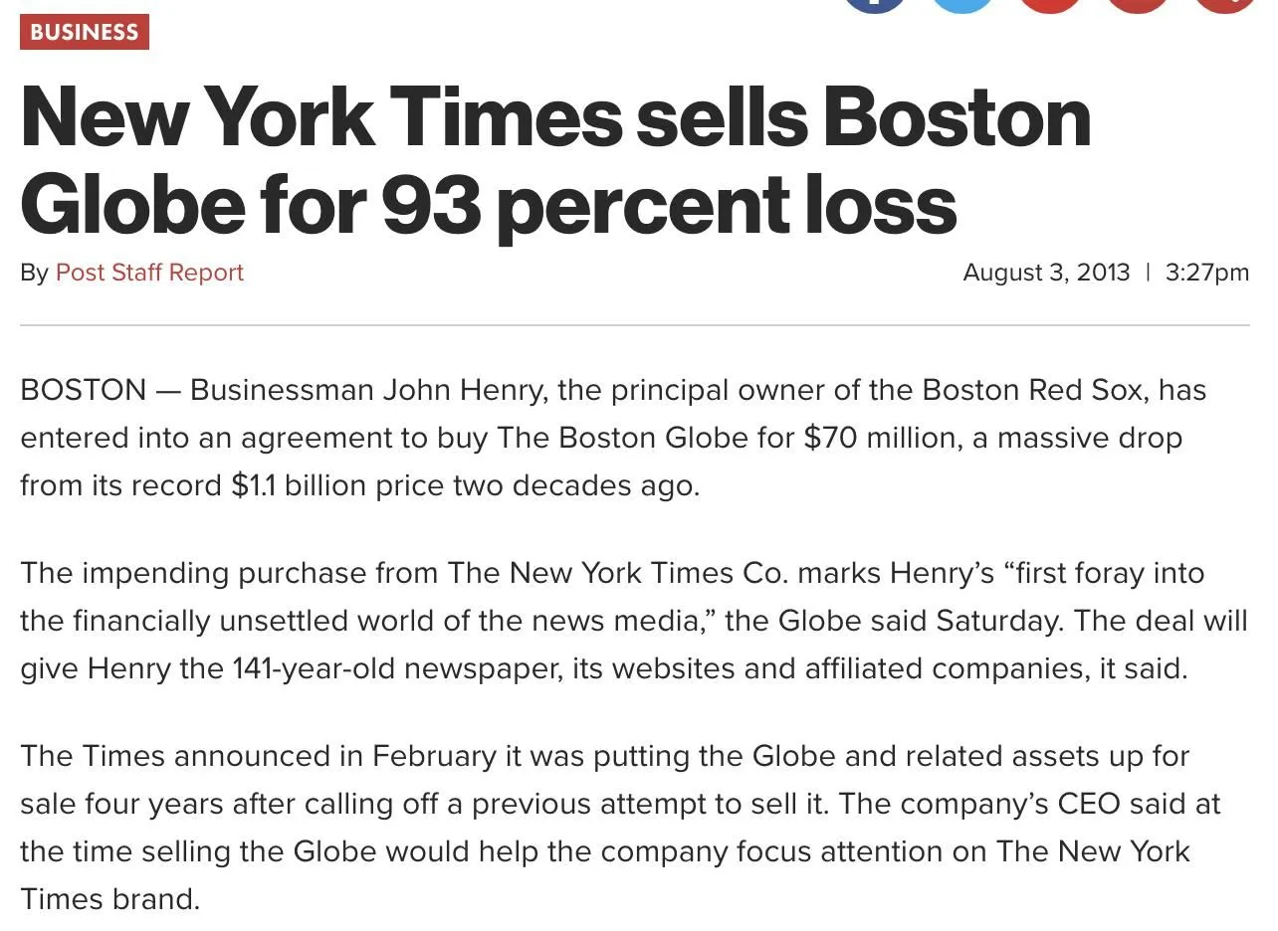Screen dimensions: 1278x931
Task: Open the Post Staff Report author link
Action: coord(149,273)
